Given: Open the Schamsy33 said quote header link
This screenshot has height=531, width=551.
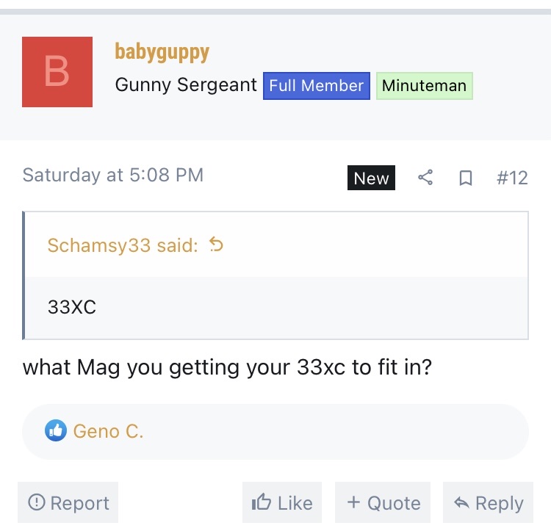Looking at the screenshot, I should click(123, 245).
